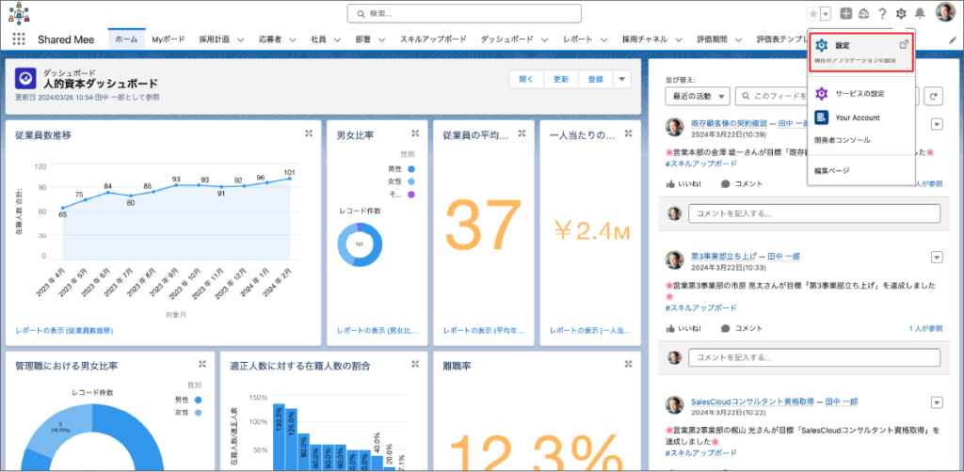The image size is (964, 472).
Task: Click the feed refresh icon
Action: [933, 96]
